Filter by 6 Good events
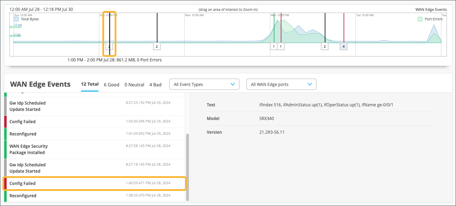The height and width of the screenshot is (206, 456). (111, 85)
